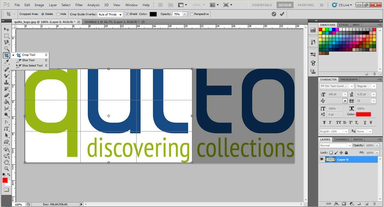Open the Analysis menu
The image size is (384, 207).
tap(93, 5)
